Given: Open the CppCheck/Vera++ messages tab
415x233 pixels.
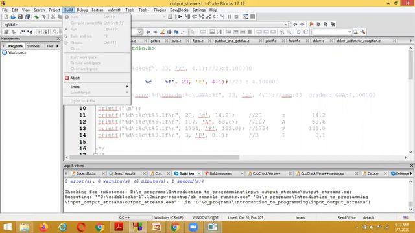Looking at the screenshot, I should pyautogui.click(x=322, y=173).
